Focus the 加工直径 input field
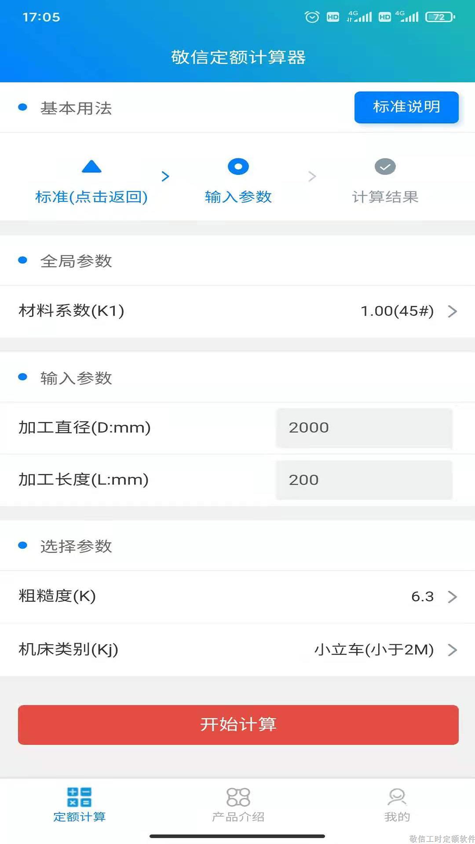Screen dimensions: 475x844 click(x=364, y=428)
